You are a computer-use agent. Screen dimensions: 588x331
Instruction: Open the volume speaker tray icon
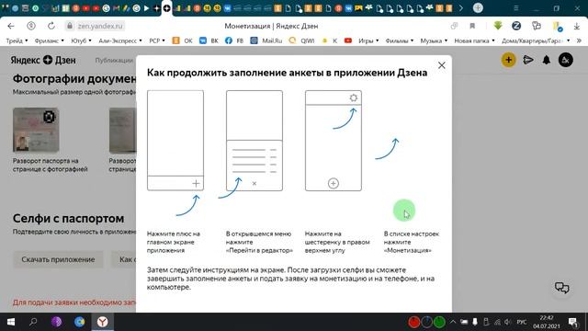[508, 322]
